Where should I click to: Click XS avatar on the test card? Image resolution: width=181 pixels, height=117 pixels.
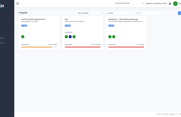click(74, 37)
